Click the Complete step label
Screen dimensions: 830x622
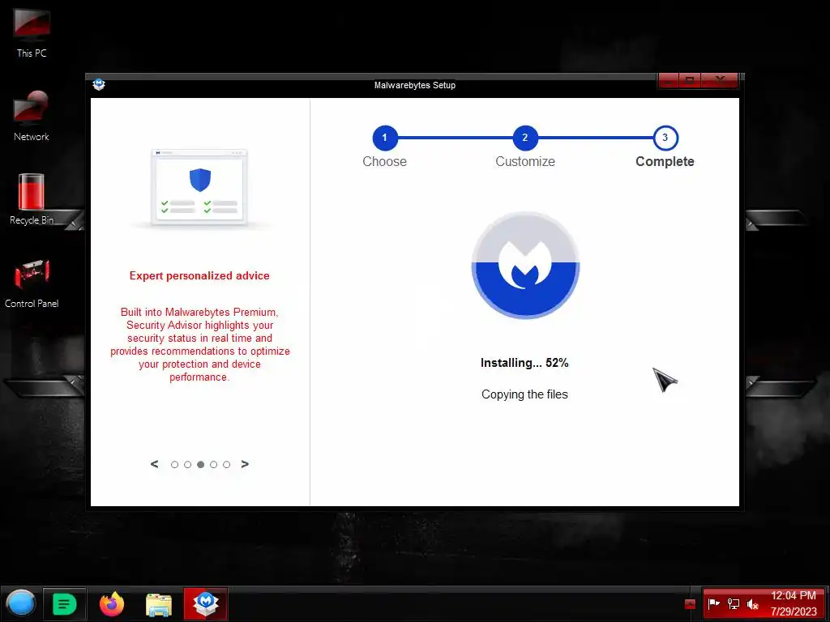tap(665, 161)
